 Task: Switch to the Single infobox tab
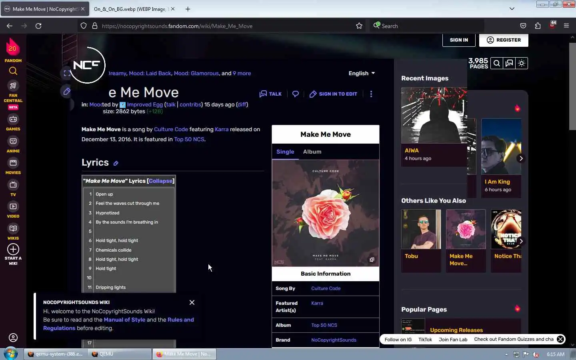(x=285, y=152)
